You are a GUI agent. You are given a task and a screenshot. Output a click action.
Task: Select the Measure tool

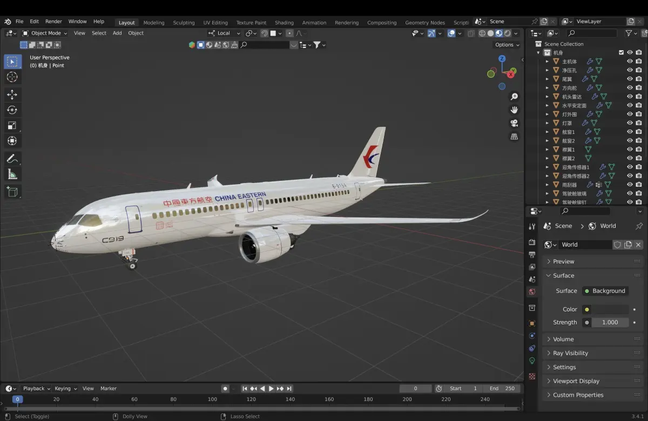[12, 174]
